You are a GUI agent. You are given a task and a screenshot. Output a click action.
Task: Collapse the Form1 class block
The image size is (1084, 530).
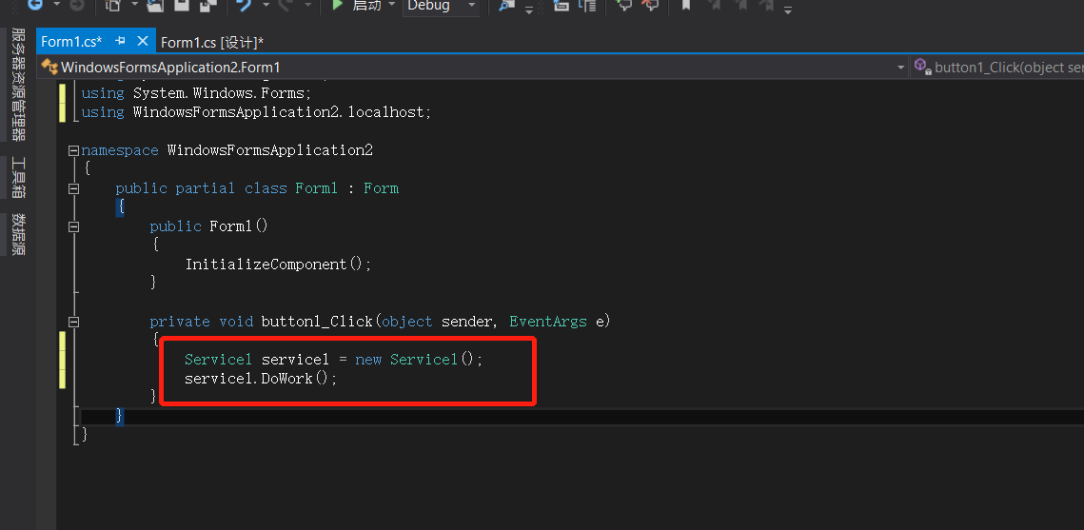(x=74, y=188)
